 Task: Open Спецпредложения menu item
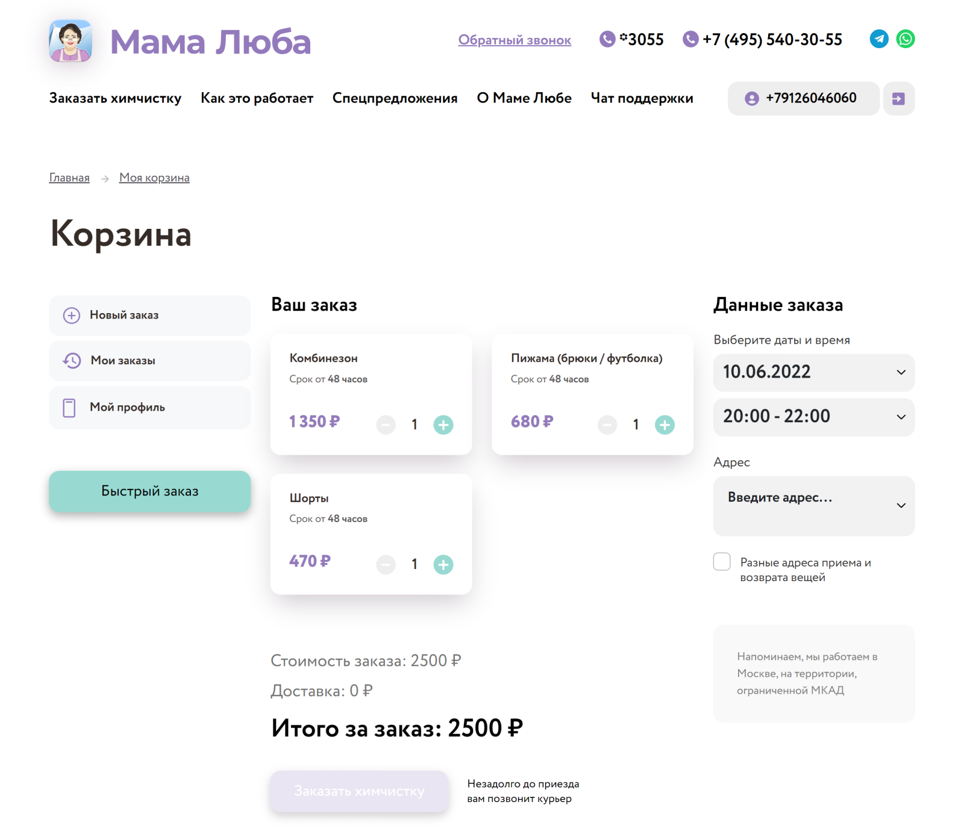[395, 98]
